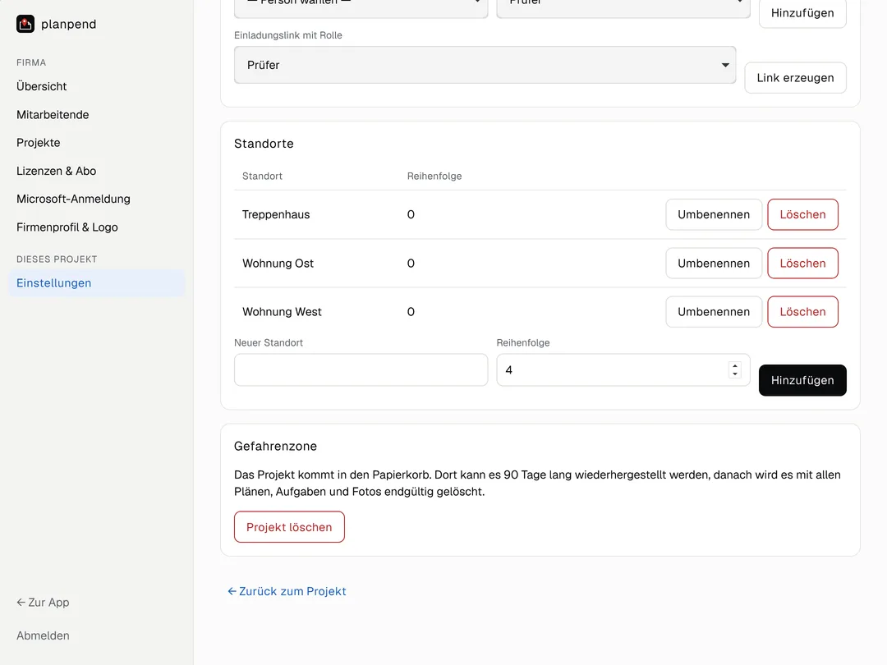Click the white Hinzufügen button above Link erzeugen
This screenshot has height=665, width=887.
coord(802,13)
